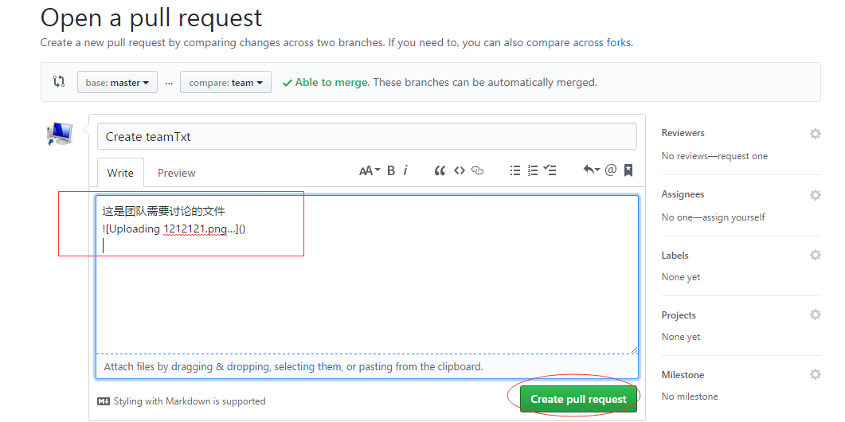The image size is (845, 422).
Task: Mention a user with the @ icon
Action: tap(611, 170)
